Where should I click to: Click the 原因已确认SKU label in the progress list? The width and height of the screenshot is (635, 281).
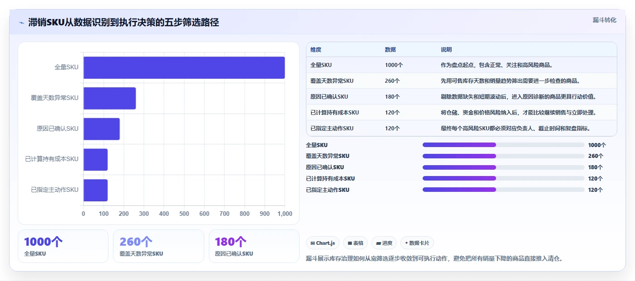point(325,167)
